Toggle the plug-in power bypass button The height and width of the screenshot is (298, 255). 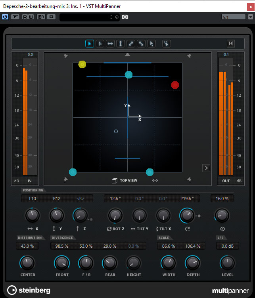[x=5, y=17]
